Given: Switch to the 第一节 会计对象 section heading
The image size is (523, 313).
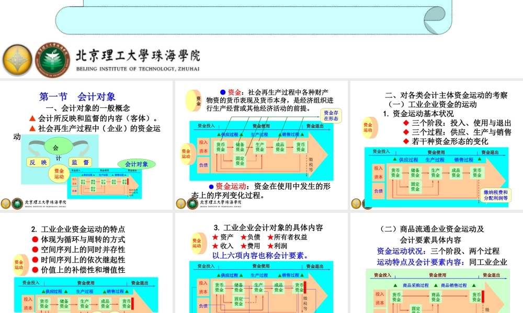Looking at the screenshot, I should pos(77,96).
